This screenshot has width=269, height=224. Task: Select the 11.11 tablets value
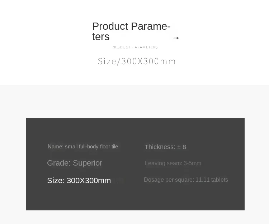pyautogui.click(x=212, y=180)
